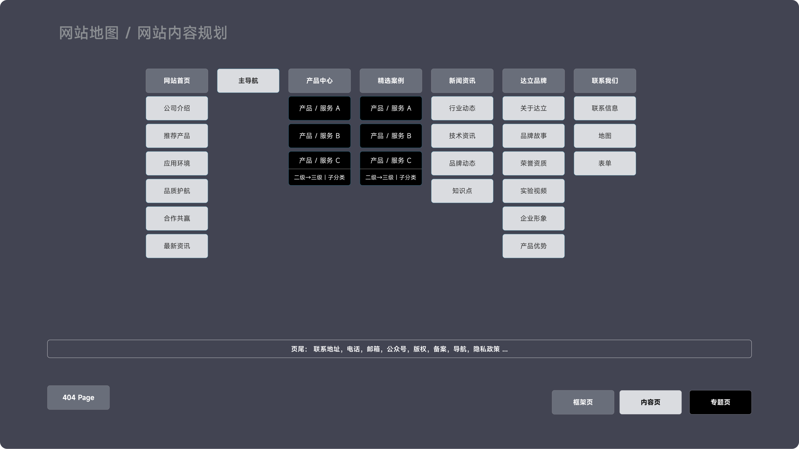
Task: Click the 地图 box
Action: point(605,136)
